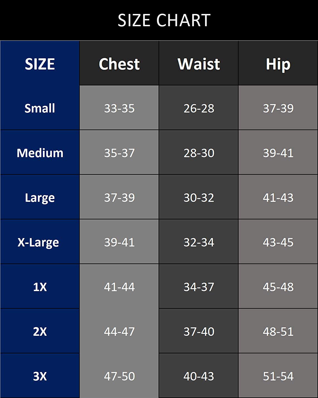This screenshot has height=398, width=318.
Task: Select the Waist column header
Action: point(199,64)
